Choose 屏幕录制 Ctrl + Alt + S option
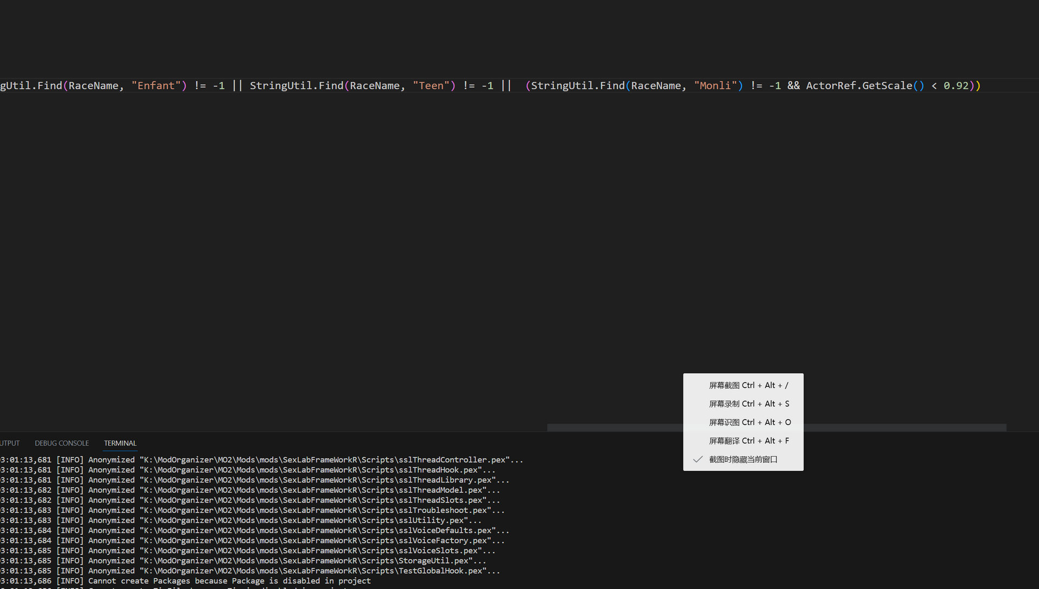 [743, 403]
